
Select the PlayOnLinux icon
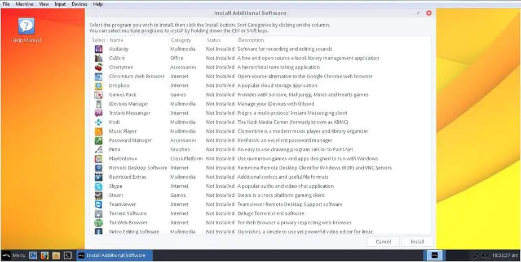98,159
